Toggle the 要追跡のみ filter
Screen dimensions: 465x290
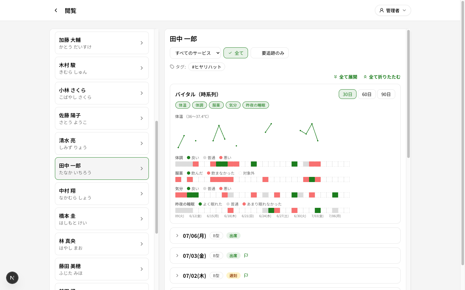click(270, 53)
